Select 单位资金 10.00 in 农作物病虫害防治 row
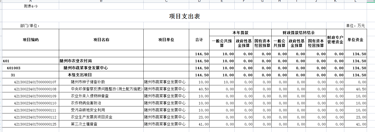375x132 pixels. tap(355, 103)
